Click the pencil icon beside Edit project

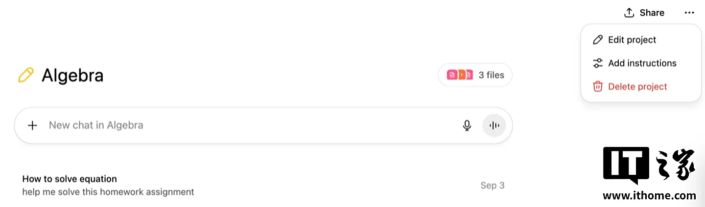[x=598, y=40]
